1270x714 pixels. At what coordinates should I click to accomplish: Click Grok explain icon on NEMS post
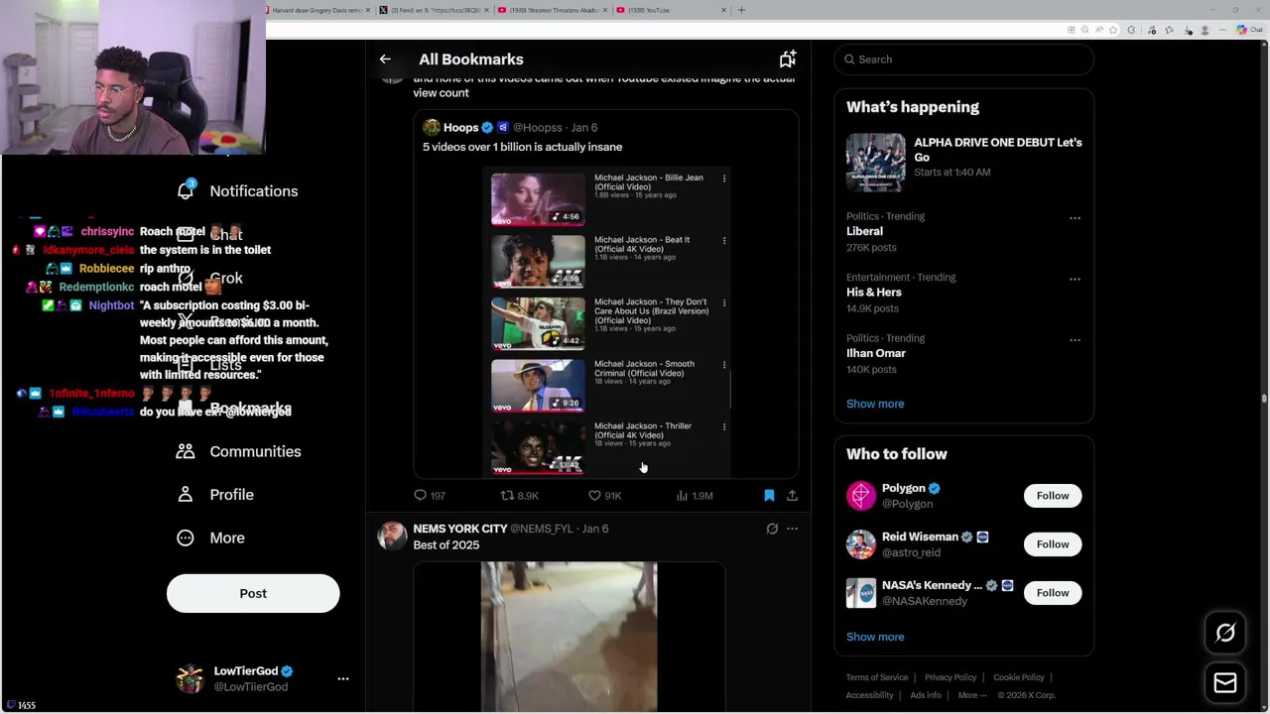coord(772,529)
